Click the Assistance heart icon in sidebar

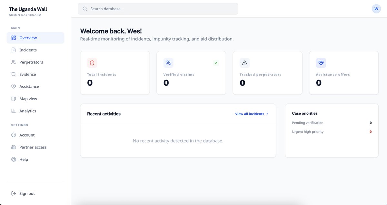tap(13, 86)
